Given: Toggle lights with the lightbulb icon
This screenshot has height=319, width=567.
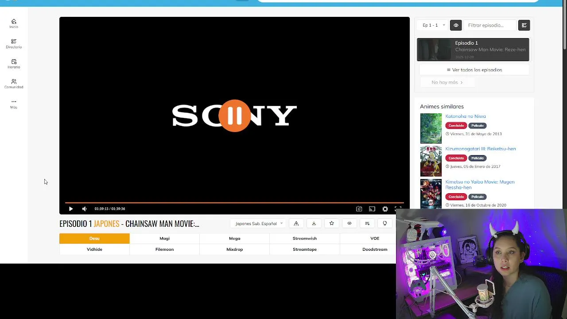Looking at the screenshot, I should (385, 224).
